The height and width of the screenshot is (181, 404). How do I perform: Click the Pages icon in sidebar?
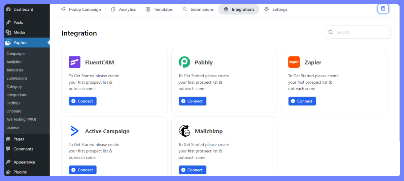coord(8,139)
